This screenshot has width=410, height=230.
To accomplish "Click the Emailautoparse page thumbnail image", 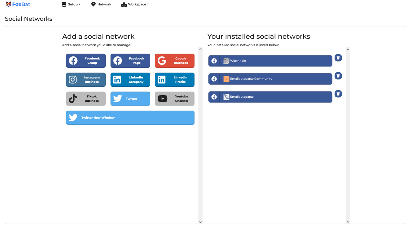I will [226, 97].
